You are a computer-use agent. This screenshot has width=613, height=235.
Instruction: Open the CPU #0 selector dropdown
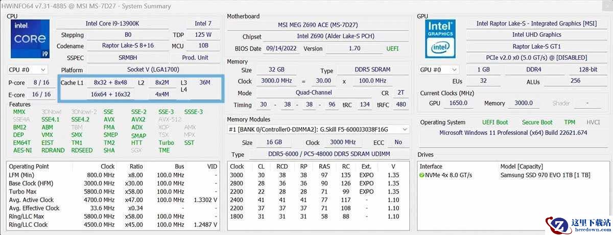click(x=28, y=69)
